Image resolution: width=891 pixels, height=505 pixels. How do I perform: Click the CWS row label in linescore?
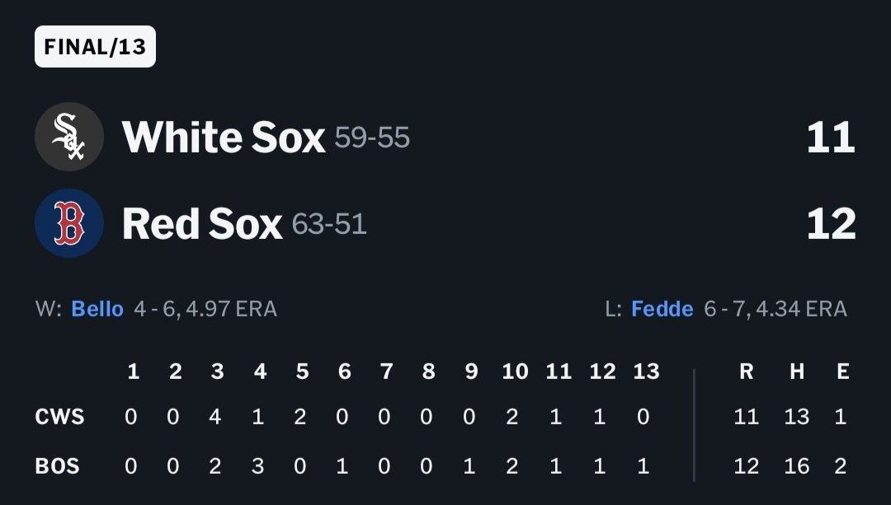(59, 417)
